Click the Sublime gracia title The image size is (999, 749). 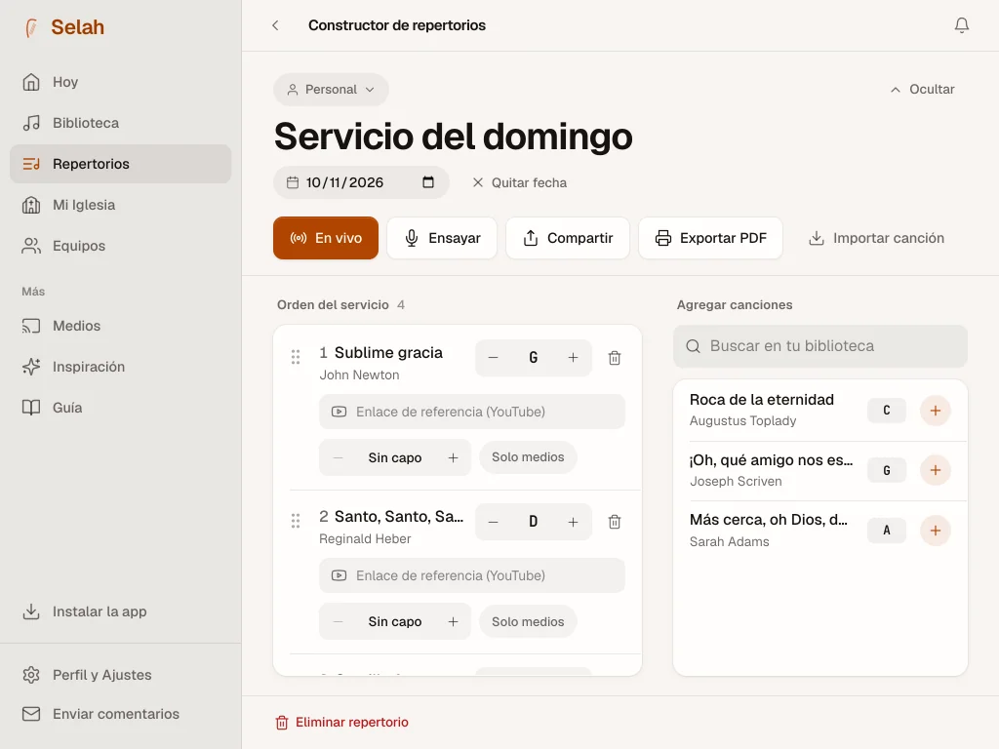[388, 353]
